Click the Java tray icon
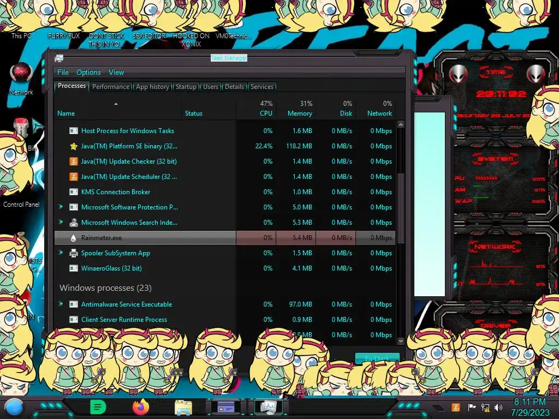Image resolution: width=559 pixels, height=419 pixels. [455, 407]
